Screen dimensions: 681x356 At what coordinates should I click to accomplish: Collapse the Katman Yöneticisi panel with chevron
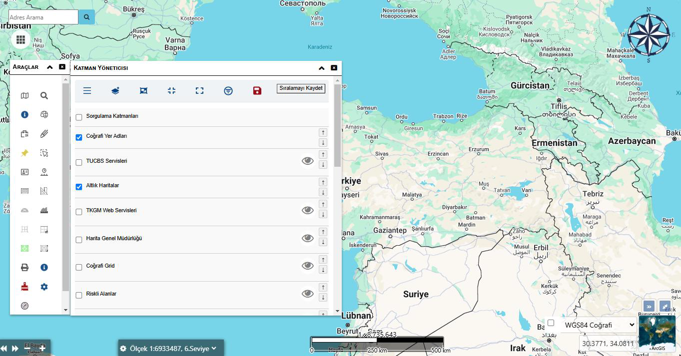point(321,68)
